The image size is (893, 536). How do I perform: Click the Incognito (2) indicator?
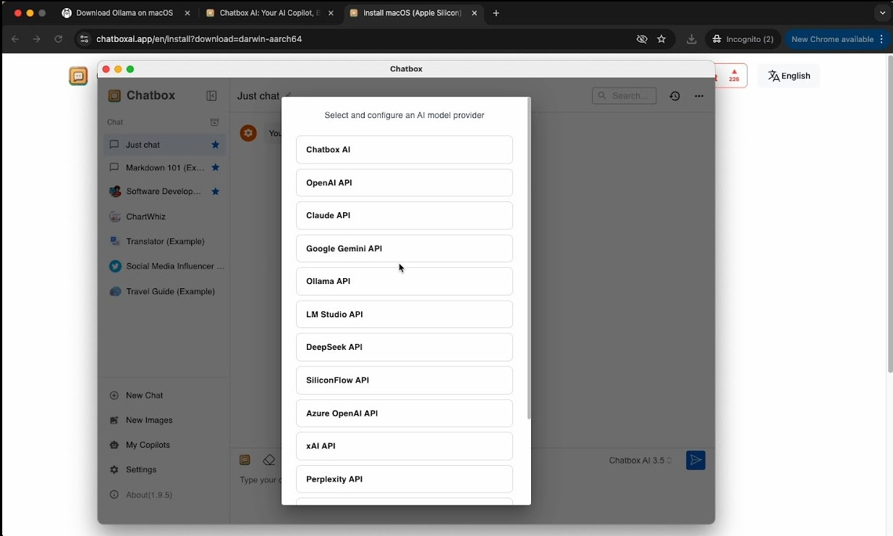743,39
